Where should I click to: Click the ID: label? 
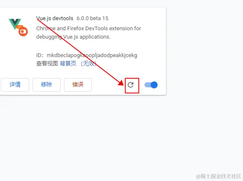click(x=40, y=55)
